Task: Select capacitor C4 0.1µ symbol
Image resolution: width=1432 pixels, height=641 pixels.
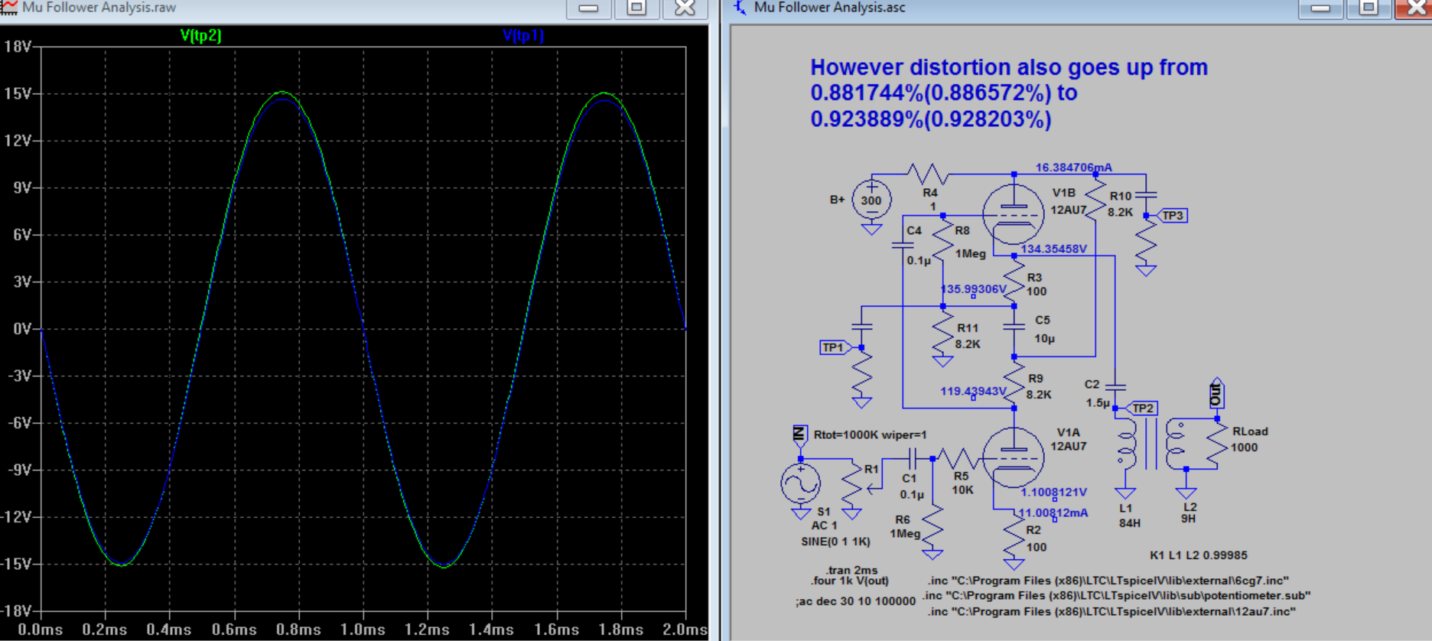Action: 903,246
